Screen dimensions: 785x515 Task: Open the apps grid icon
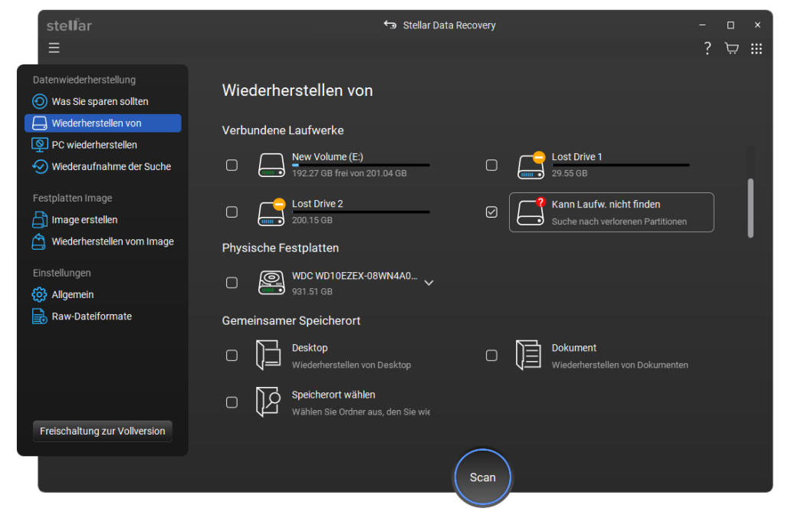click(x=756, y=48)
